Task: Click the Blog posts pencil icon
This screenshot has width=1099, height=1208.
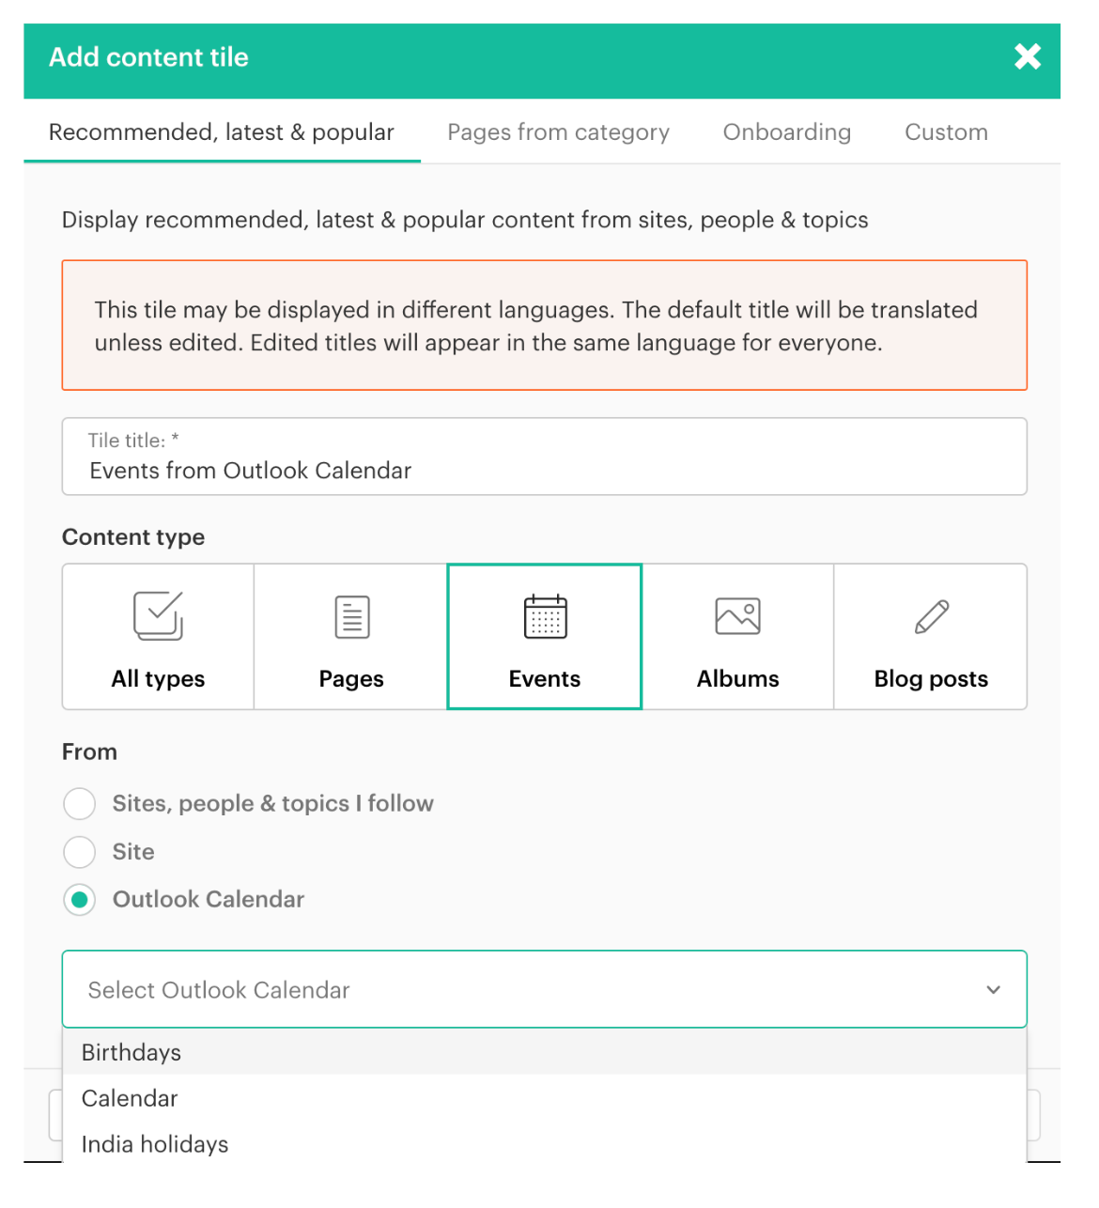Action: pos(931,617)
